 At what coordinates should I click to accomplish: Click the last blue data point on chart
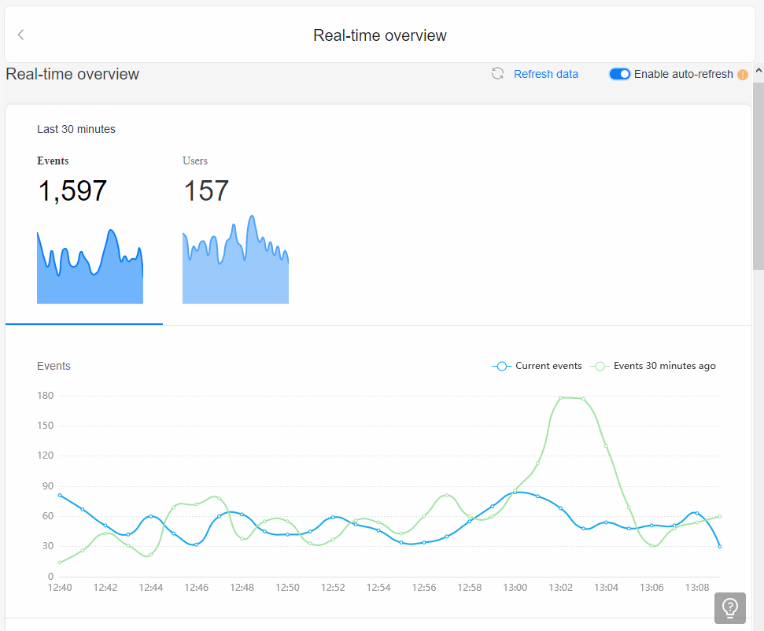coord(720,546)
